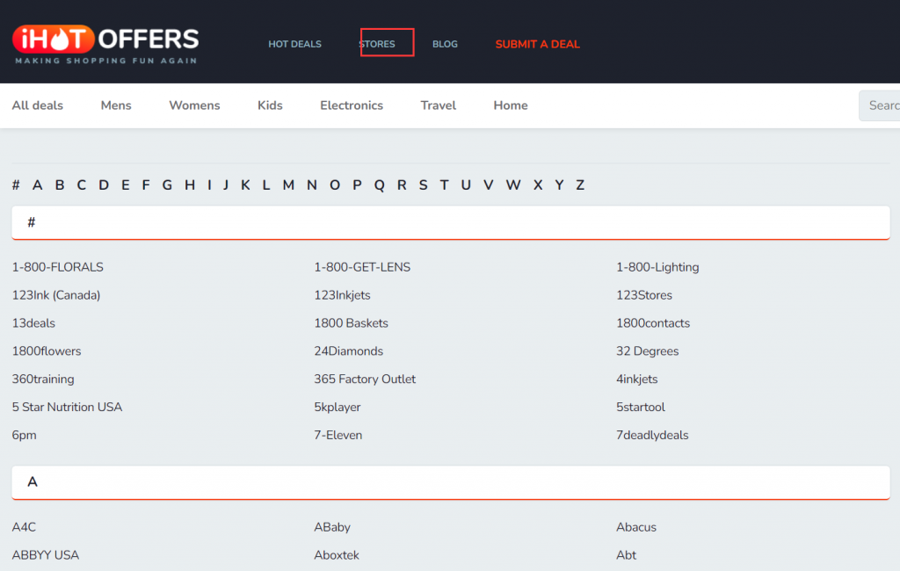Open the 32 Degrees store
900x571 pixels.
pyautogui.click(x=648, y=351)
